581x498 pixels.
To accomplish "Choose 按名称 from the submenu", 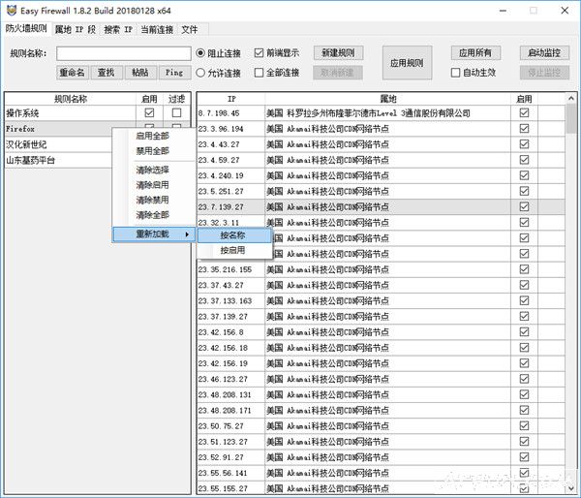I will pyautogui.click(x=232, y=234).
